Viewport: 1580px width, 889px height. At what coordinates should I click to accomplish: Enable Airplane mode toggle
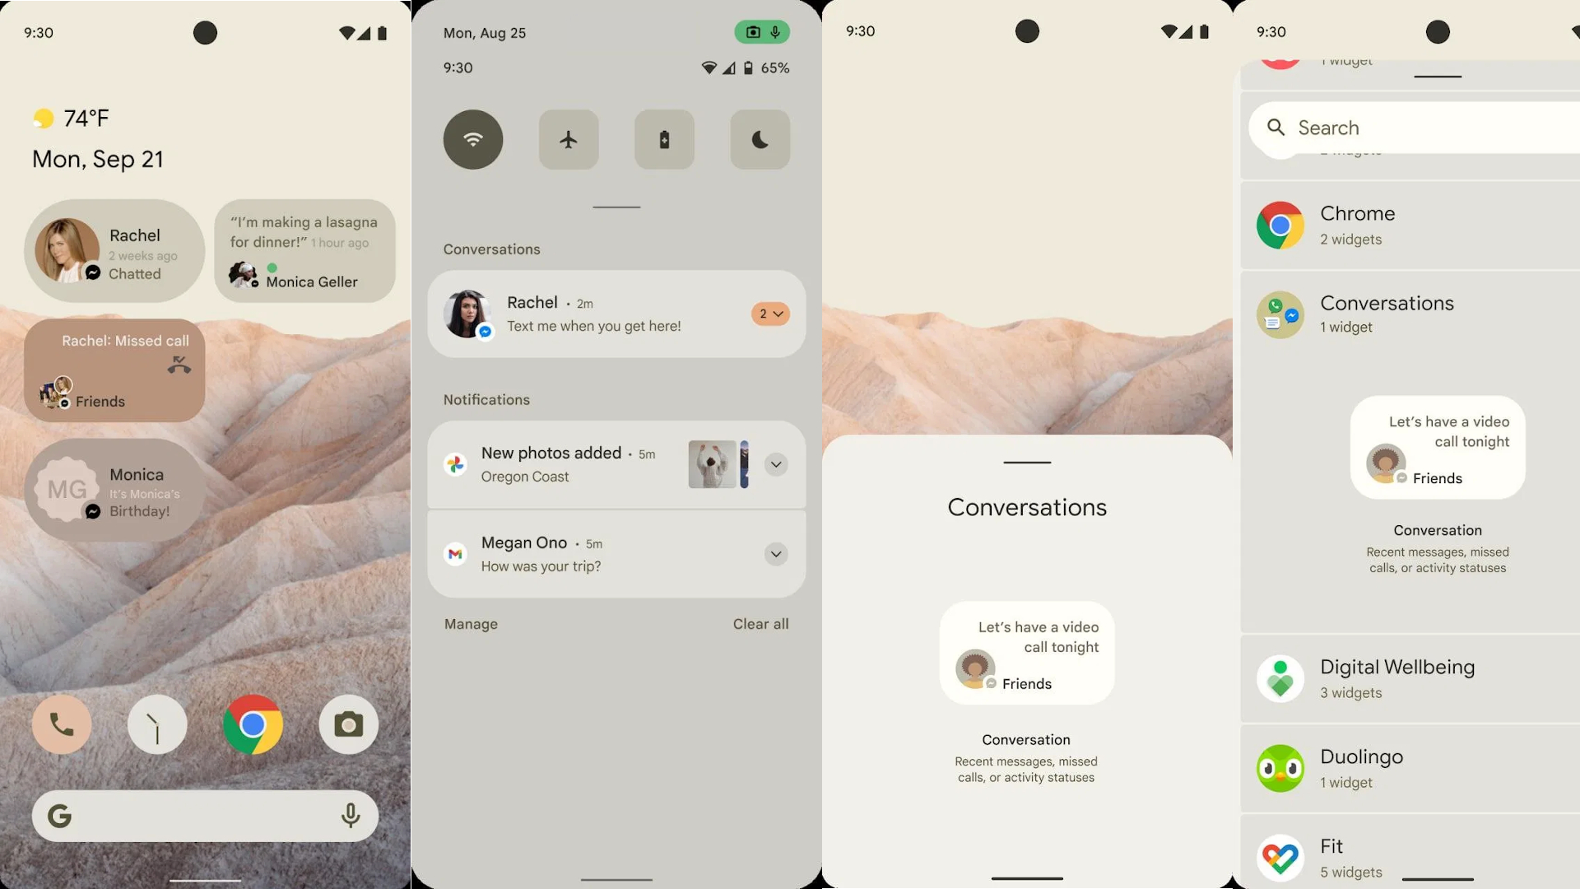(x=569, y=139)
